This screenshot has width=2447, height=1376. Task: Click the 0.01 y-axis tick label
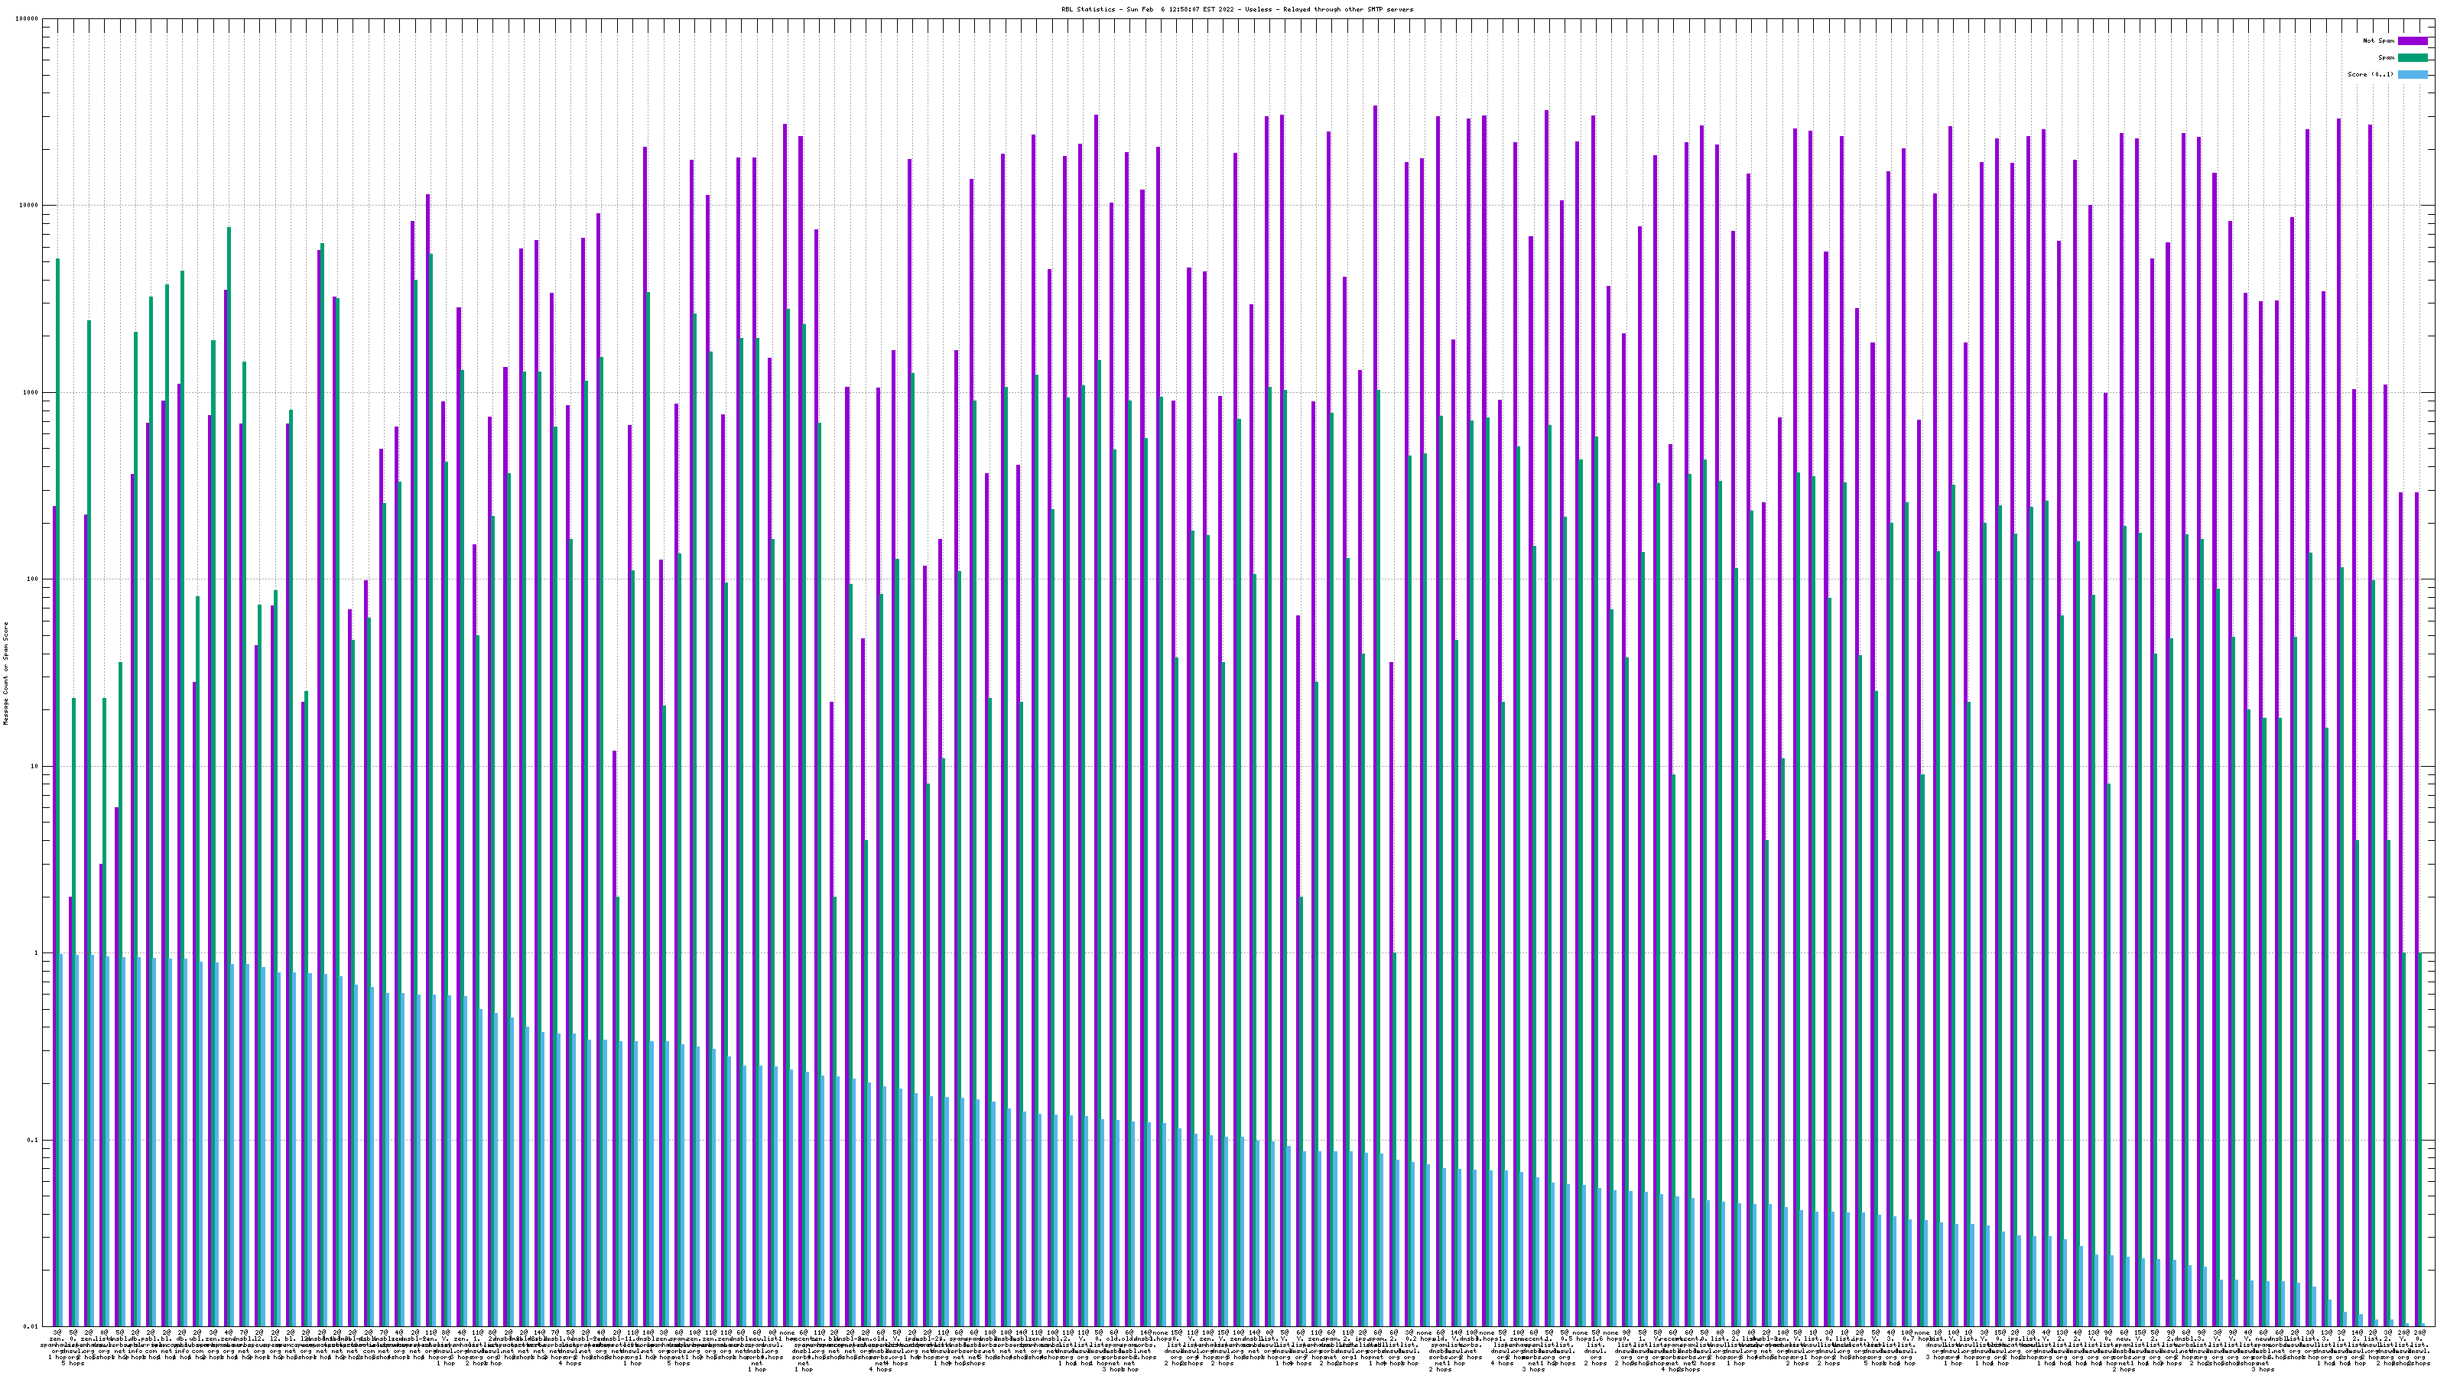pyautogui.click(x=31, y=1326)
